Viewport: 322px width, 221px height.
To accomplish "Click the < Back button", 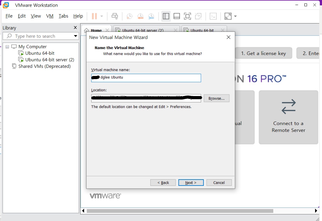I will [x=163, y=183].
